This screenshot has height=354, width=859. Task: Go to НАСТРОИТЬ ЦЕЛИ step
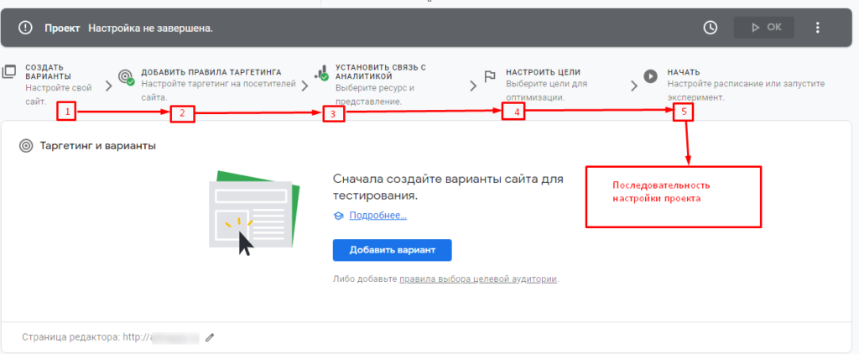[543, 72]
